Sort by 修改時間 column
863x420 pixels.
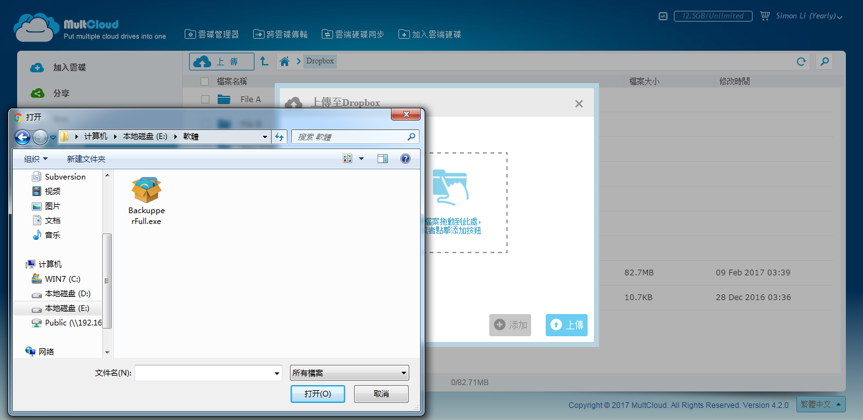(x=735, y=81)
